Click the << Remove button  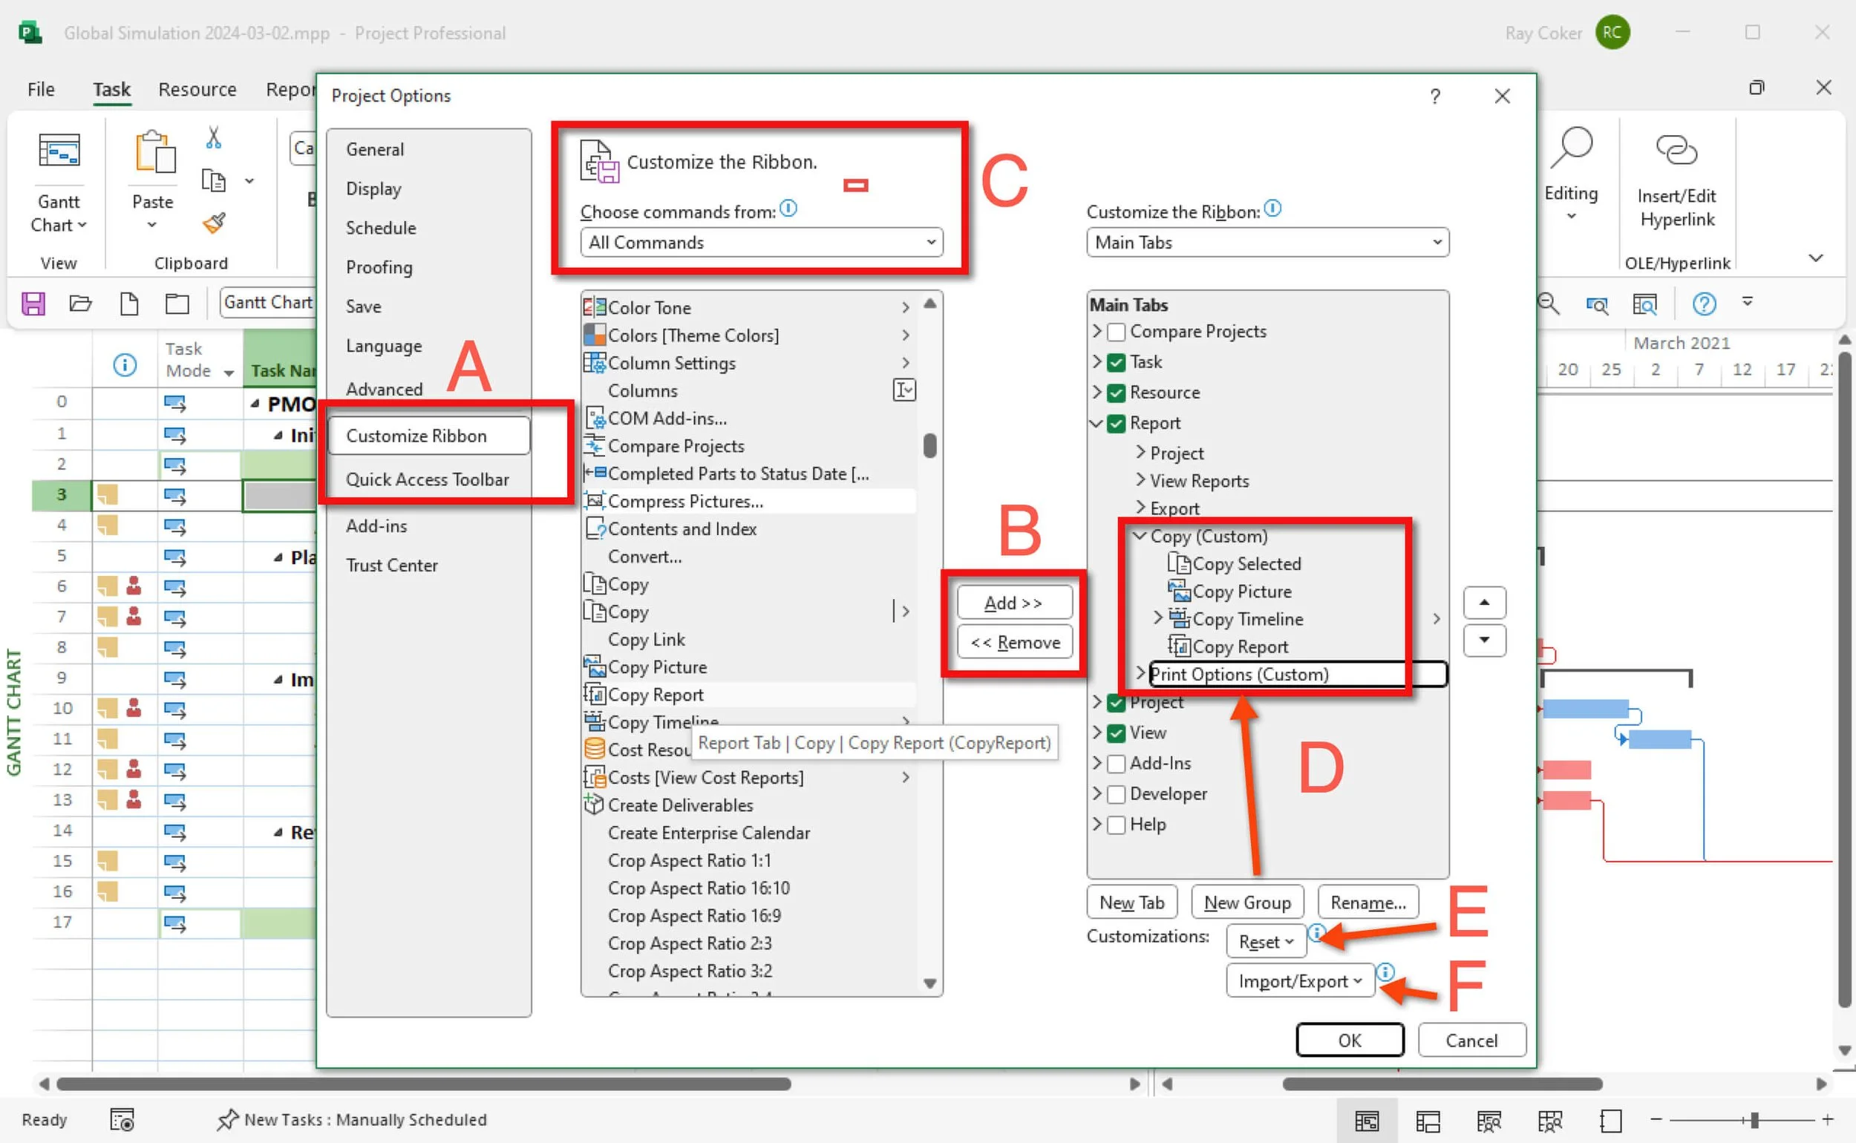tap(1014, 642)
